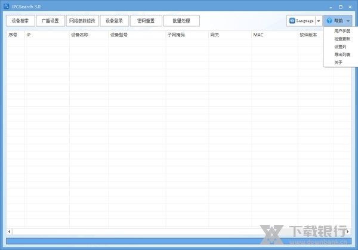
Task: Open 网络参数修改 network parameter editor
Action: coord(82,21)
